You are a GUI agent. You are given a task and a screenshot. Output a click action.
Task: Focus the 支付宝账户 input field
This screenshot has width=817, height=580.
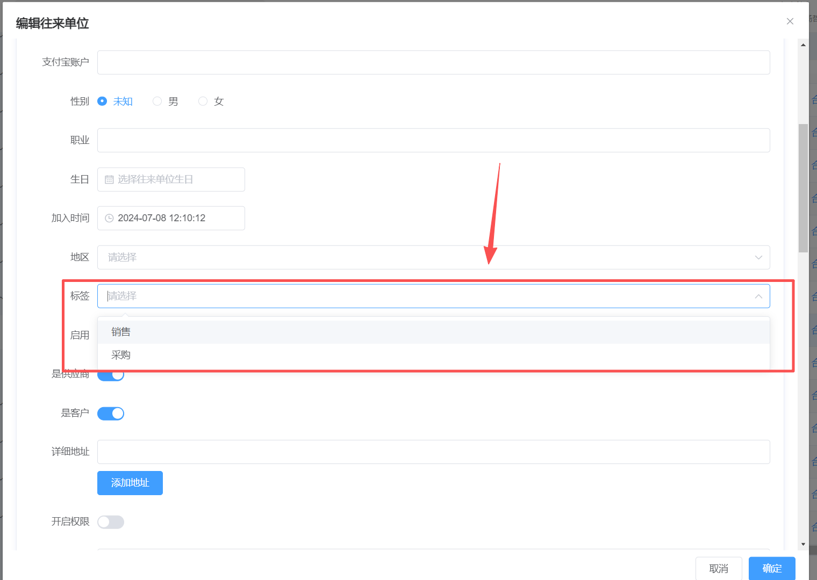tap(433, 62)
